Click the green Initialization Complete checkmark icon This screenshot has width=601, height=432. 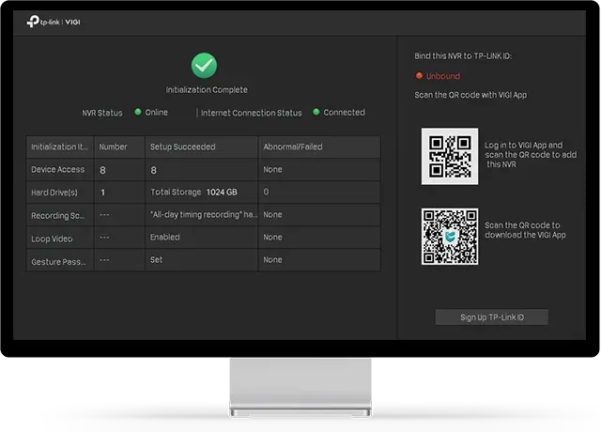[x=204, y=66]
